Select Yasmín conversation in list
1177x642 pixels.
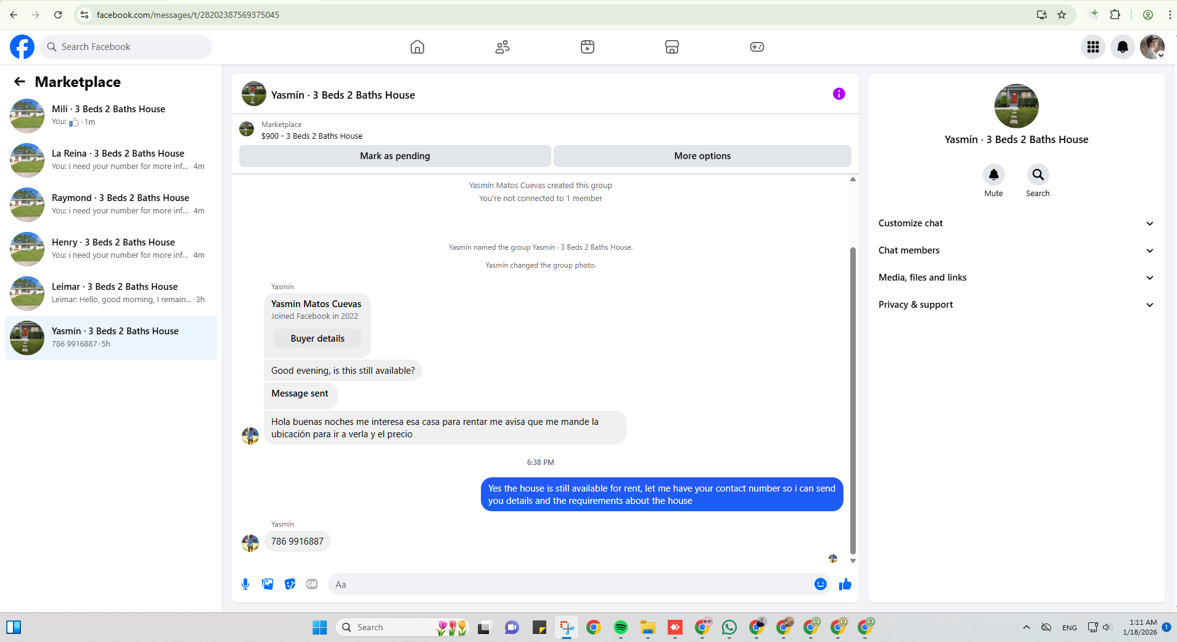[x=111, y=338]
